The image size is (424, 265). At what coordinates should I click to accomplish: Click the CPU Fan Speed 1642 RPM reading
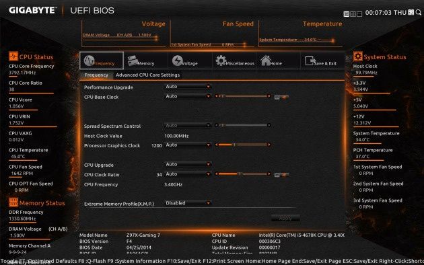[x=22, y=173]
